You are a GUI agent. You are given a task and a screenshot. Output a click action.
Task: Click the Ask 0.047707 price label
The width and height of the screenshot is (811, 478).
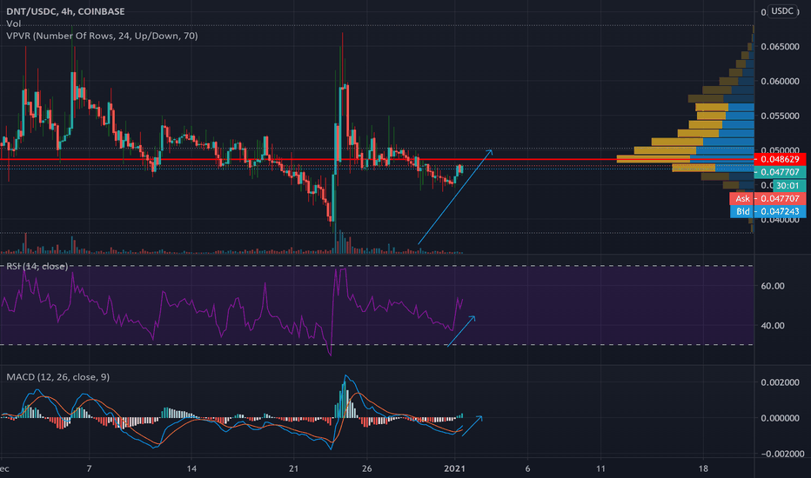[x=767, y=198]
